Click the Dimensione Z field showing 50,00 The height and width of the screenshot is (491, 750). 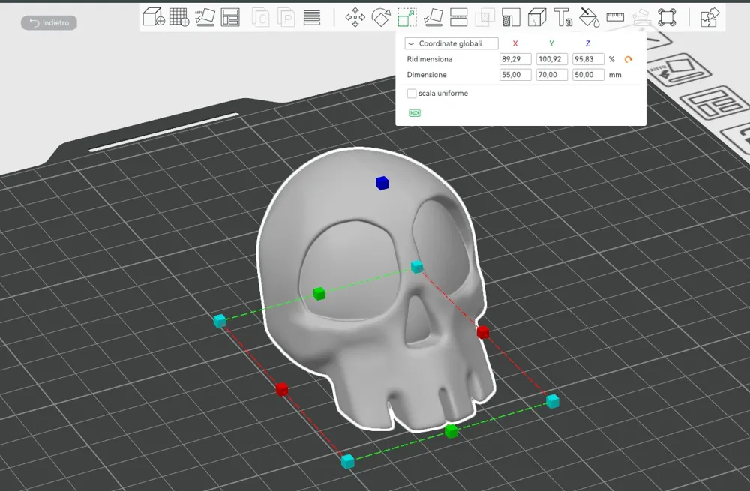[588, 74]
